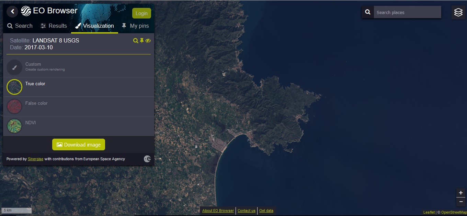Open the layers selector at top right
467x216 pixels.
coord(458,12)
